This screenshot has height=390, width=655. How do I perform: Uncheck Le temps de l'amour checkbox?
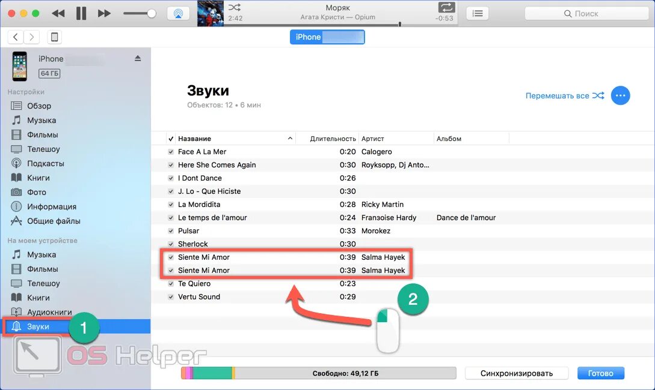(171, 218)
